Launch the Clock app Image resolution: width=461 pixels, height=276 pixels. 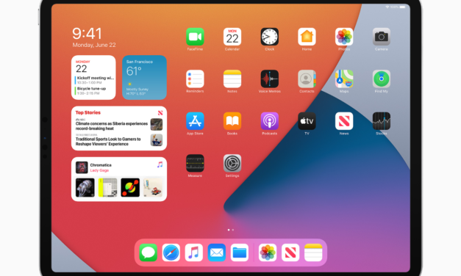click(x=270, y=37)
